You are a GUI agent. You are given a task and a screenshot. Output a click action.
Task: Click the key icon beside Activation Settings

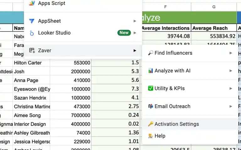pyautogui.click(x=151, y=124)
